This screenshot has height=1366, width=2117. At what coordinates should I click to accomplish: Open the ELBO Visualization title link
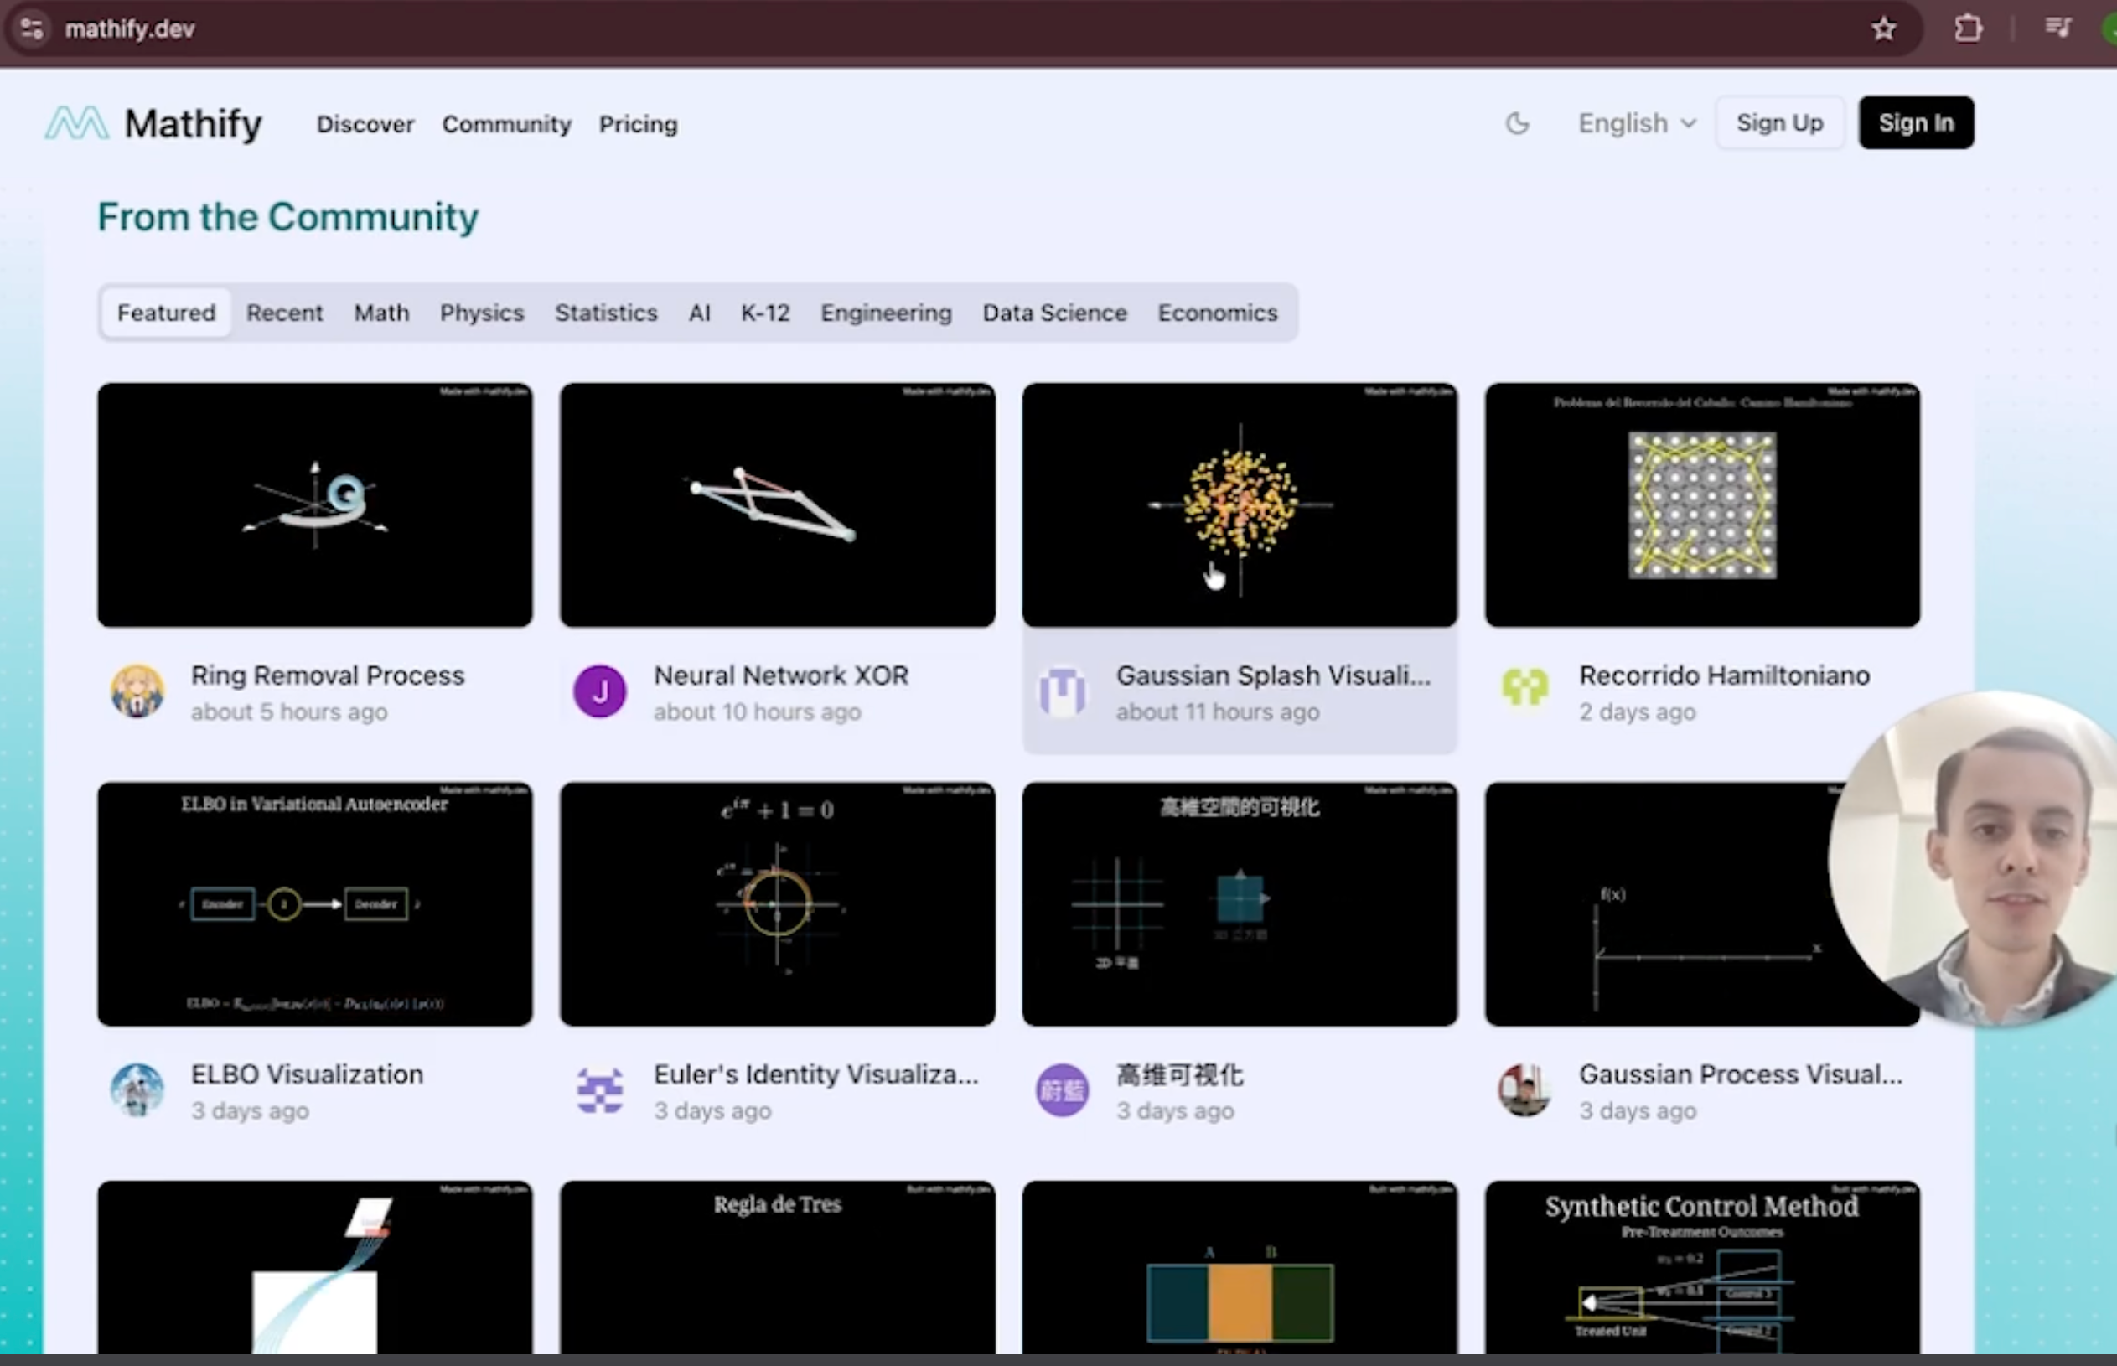pyautogui.click(x=307, y=1074)
